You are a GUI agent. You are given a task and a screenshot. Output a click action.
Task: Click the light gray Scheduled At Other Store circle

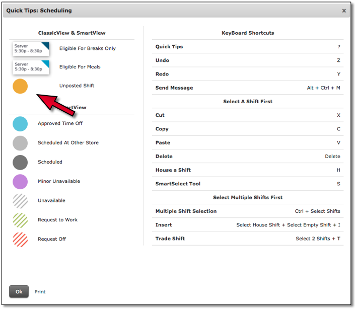[x=20, y=143]
